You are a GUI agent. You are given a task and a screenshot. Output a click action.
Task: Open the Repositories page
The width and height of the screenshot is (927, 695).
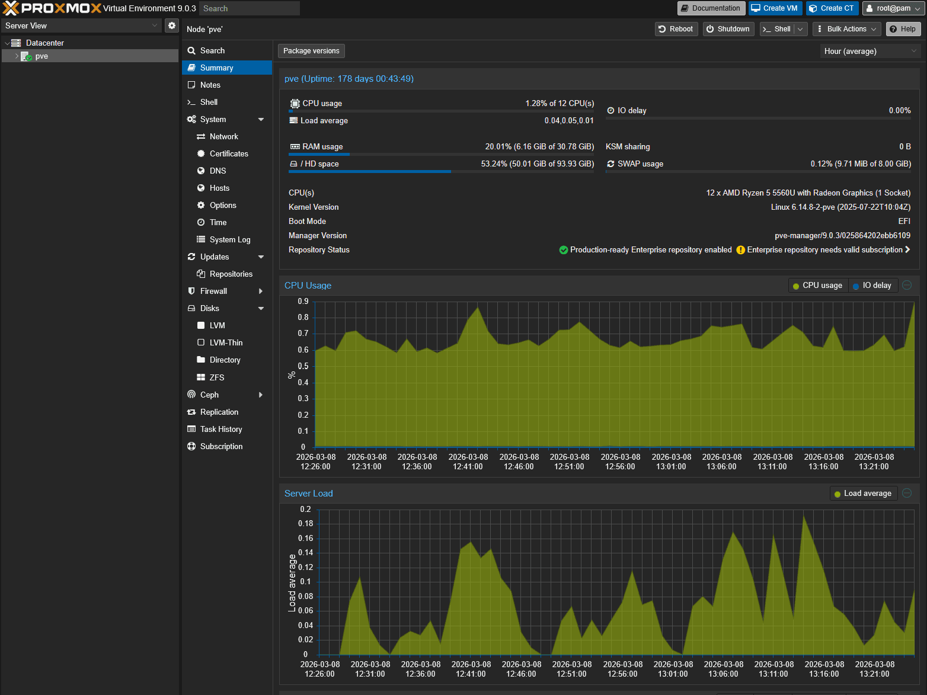pos(227,274)
